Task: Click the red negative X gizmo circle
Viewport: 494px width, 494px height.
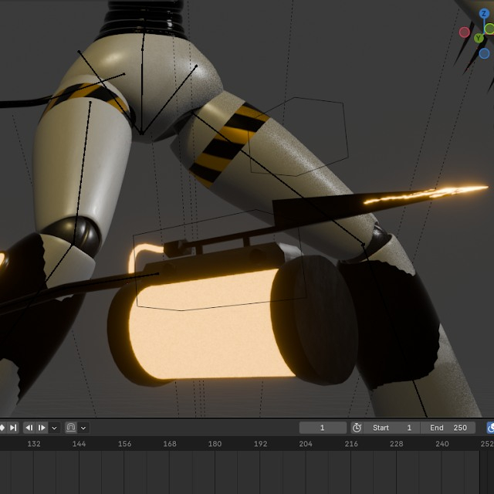Action: click(465, 32)
